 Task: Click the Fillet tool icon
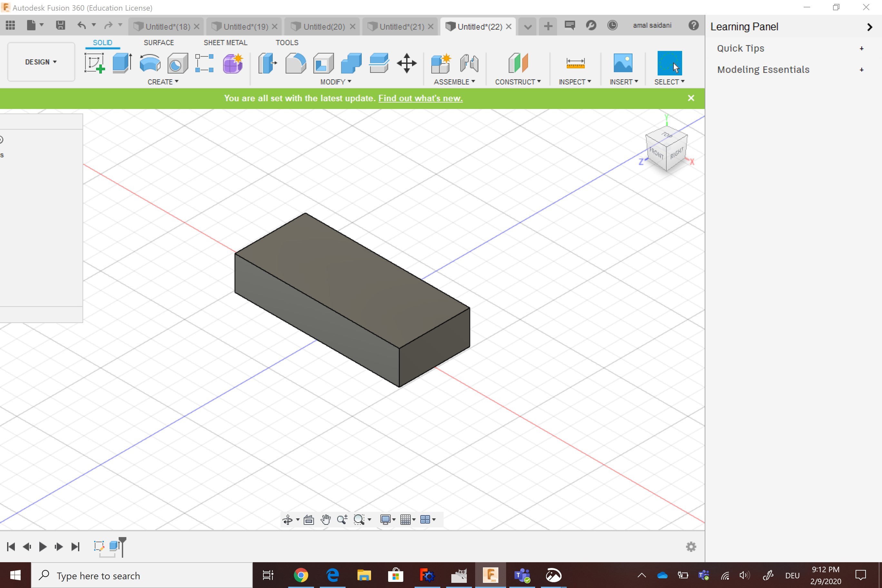296,63
